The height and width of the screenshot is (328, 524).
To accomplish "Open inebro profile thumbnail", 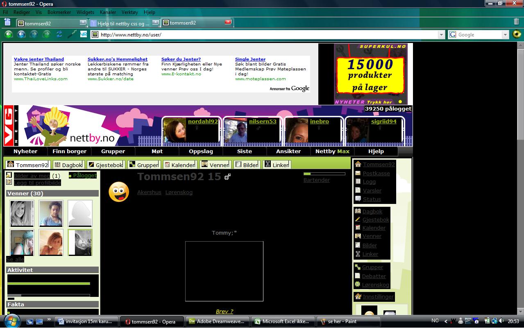I will 297,131.
